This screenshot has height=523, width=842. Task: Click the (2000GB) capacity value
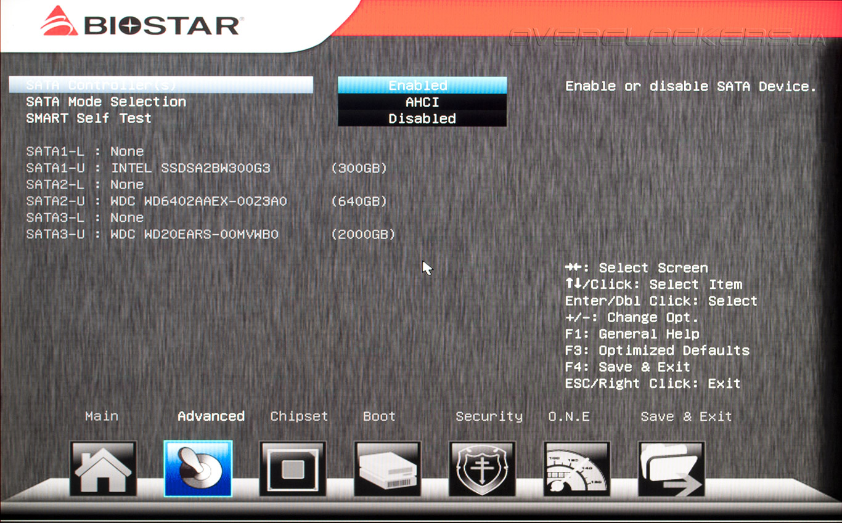363,235
